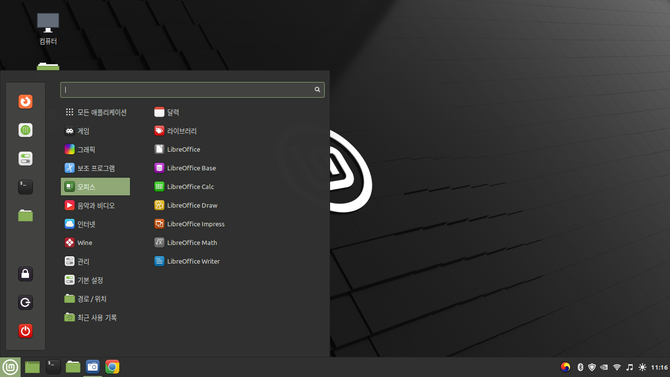This screenshot has width=670, height=377.
Task: Open the sun brightness applet
Action: pos(643,367)
